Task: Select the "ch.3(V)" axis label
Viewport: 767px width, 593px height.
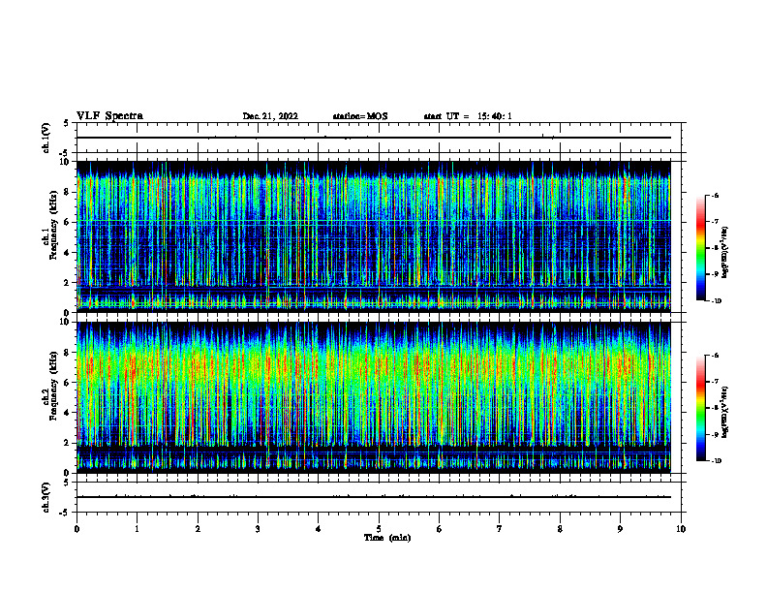Action: (x=46, y=498)
